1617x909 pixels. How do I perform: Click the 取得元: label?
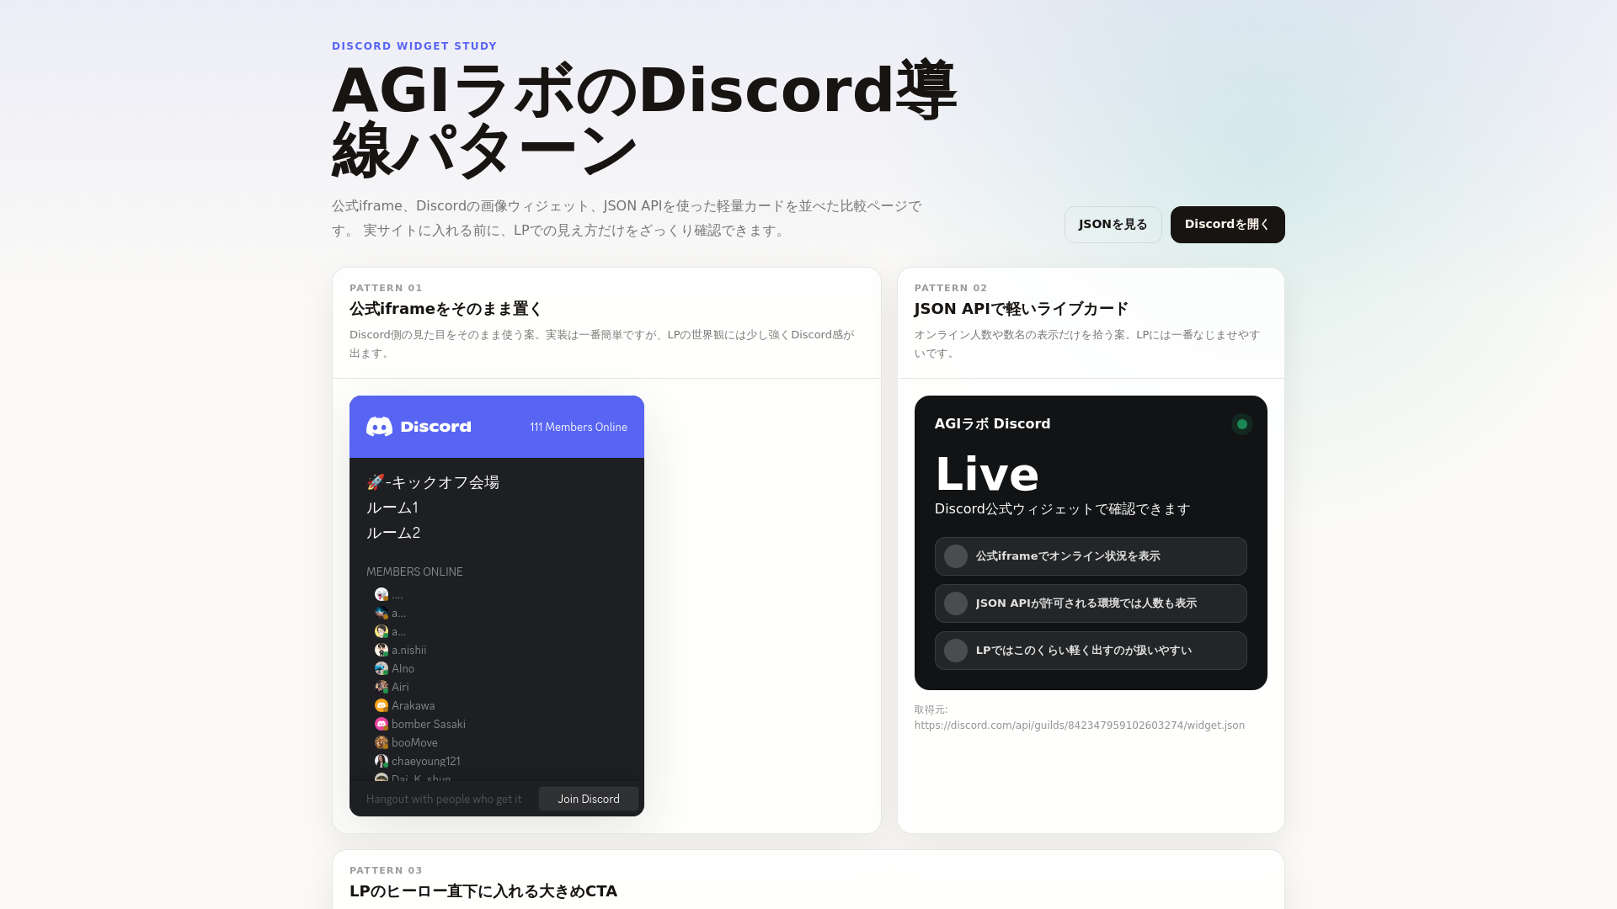931,710
